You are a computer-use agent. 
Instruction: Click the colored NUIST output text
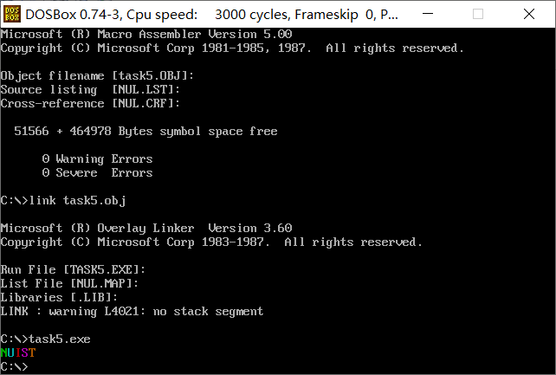[18, 352]
